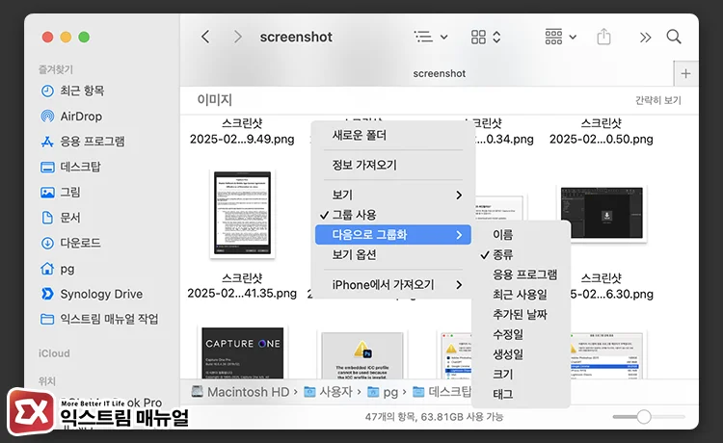The width and height of the screenshot is (723, 443).
Task: Expand iPhone에서 가져오기 submenu
Action: click(393, 285)
